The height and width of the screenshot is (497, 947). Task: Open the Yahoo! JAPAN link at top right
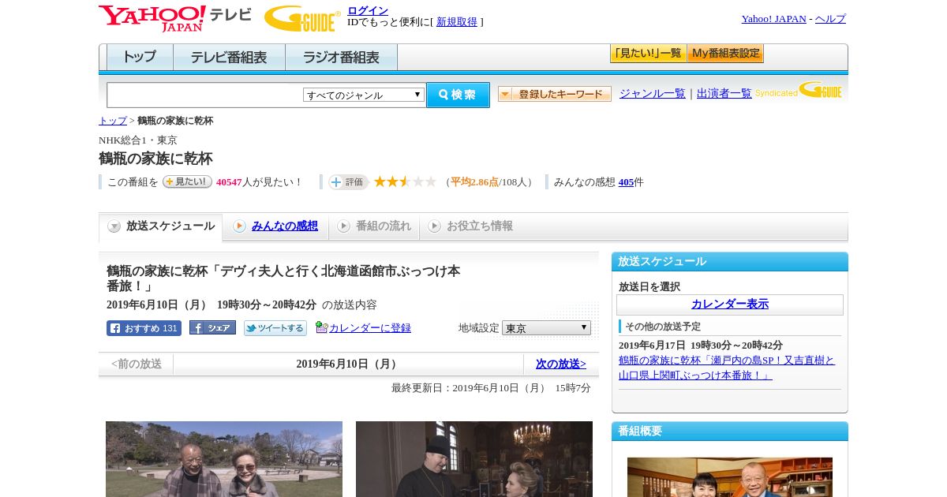pyautogui.click(x=773, y=19)
